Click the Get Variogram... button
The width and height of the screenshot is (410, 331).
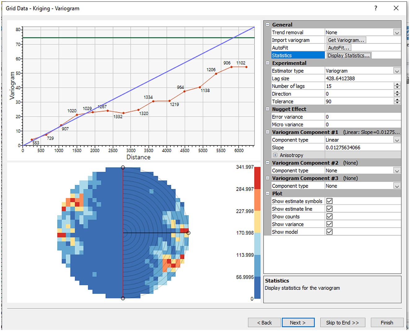(346, 40)
